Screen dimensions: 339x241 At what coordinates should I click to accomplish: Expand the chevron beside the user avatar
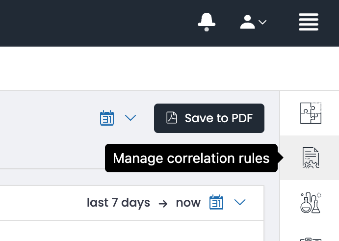262,22
